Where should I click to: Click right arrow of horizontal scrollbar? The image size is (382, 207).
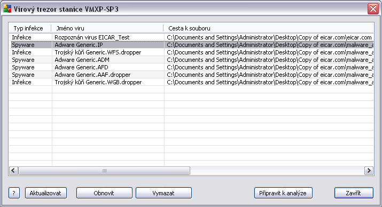click(369, 171)
